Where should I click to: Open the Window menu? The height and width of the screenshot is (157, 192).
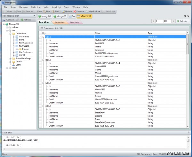pos(76,7)
